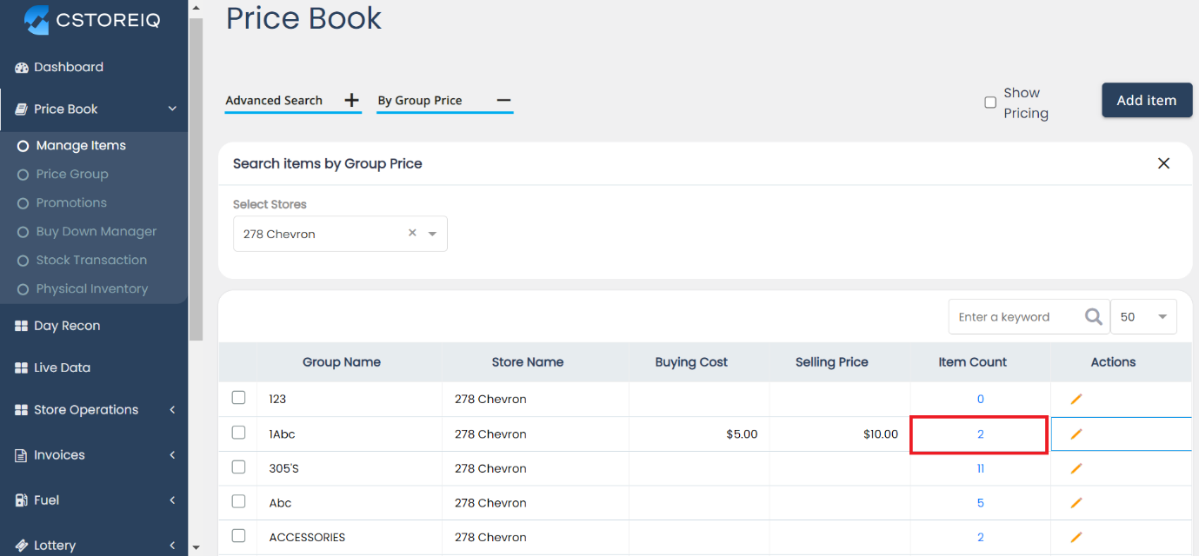This screenshot has width=1199, height=556.
Task: Expand the Fuel menu chevron
Action: [x=172, y=500]
